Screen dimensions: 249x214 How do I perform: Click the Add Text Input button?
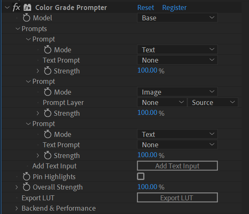[177, 166]
